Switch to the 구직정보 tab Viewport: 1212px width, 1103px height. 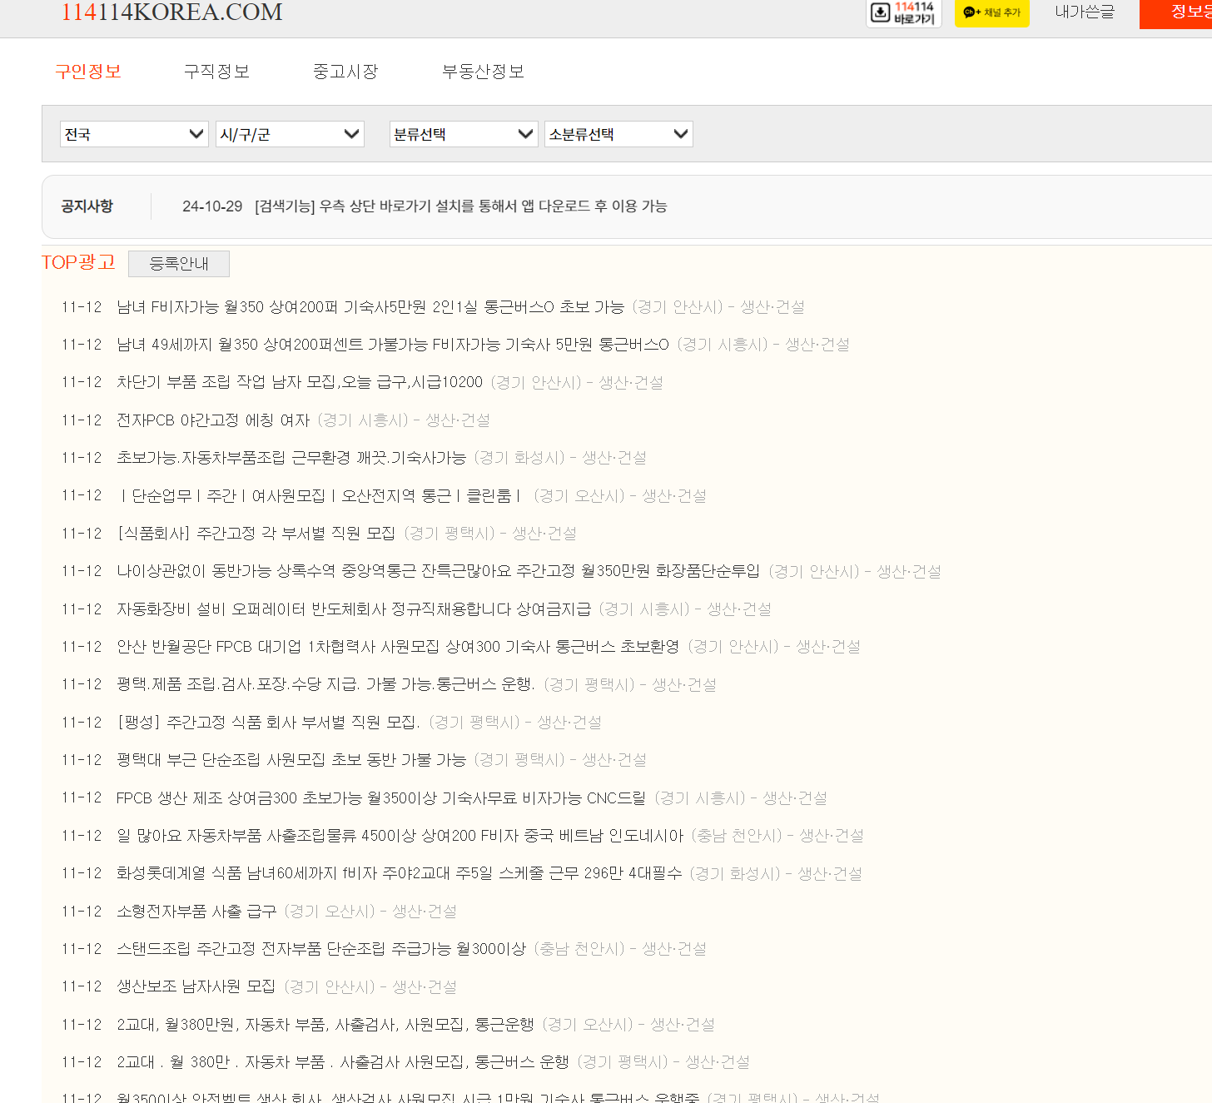[x=216, y=72]
